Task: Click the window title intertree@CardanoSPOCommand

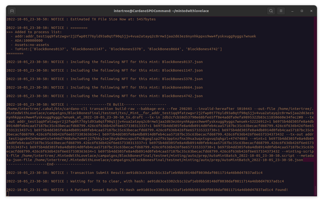Action: [161, 11]
